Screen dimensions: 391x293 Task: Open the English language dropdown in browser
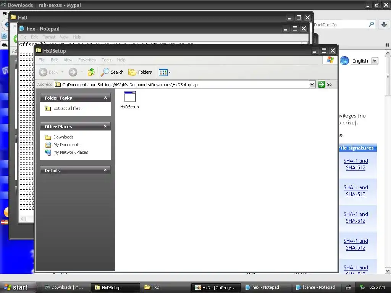365,61
